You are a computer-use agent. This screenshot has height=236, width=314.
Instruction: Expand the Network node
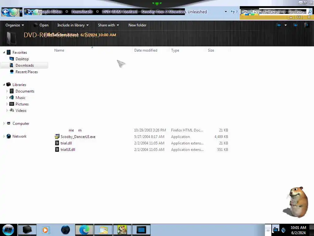point(4,136)
